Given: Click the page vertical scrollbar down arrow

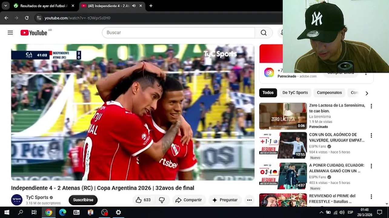Looking at the screenshot, I should pos(387,204).
